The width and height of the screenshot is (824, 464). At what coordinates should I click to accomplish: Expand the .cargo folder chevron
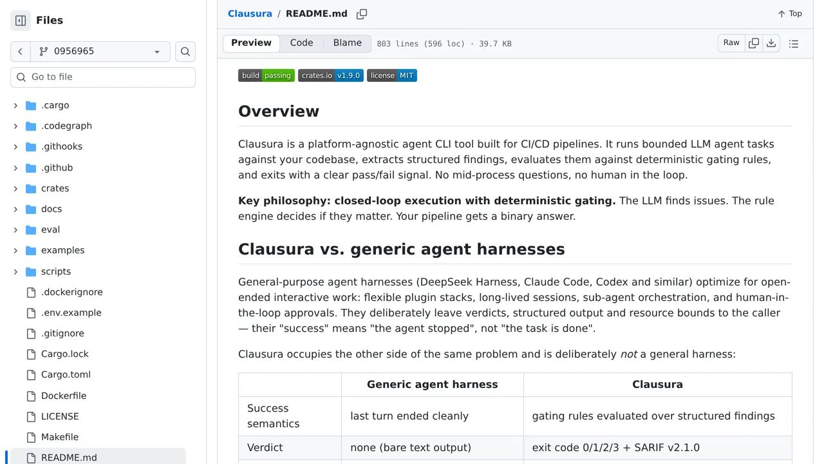tap(15, 105)
